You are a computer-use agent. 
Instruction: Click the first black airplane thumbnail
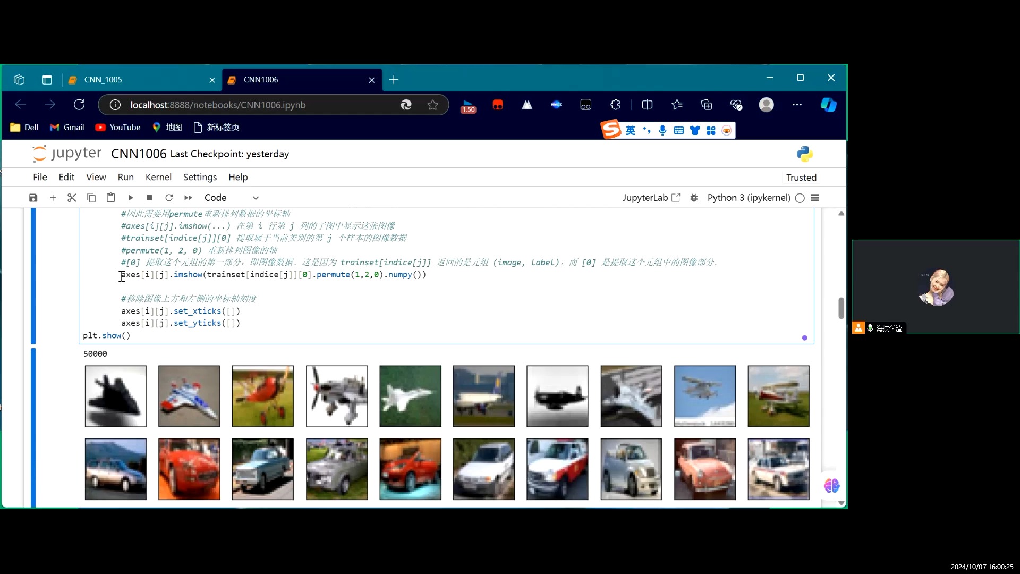pyautogui.click(x=116, y=396)
